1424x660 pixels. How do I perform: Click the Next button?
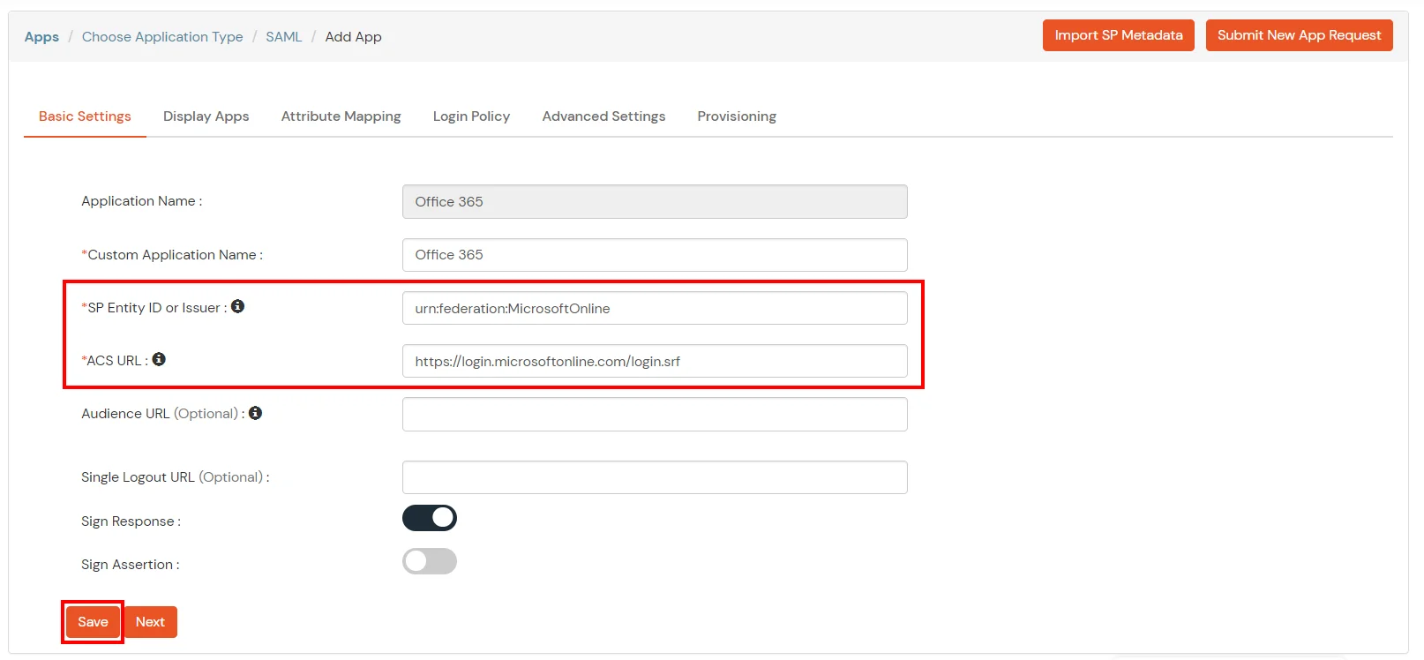click(x=150, y=622)
